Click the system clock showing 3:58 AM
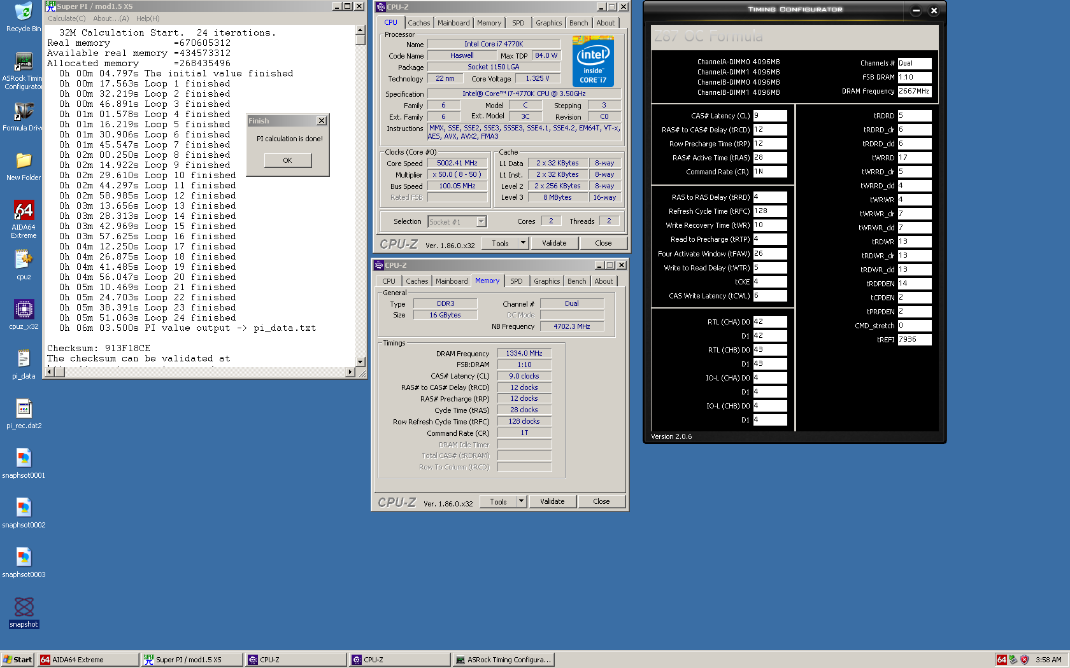The image size is (1070, 668). 1048,660
